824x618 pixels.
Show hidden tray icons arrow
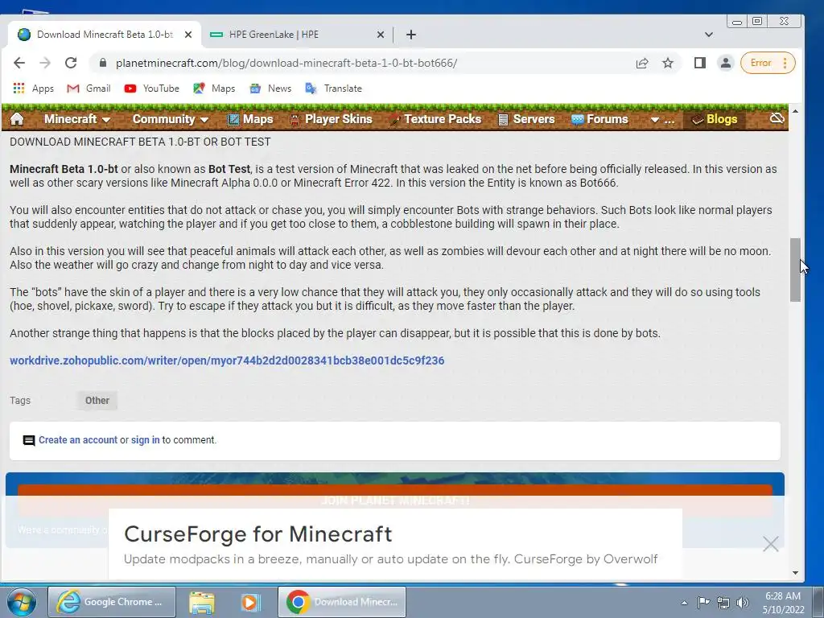point(684,603)
